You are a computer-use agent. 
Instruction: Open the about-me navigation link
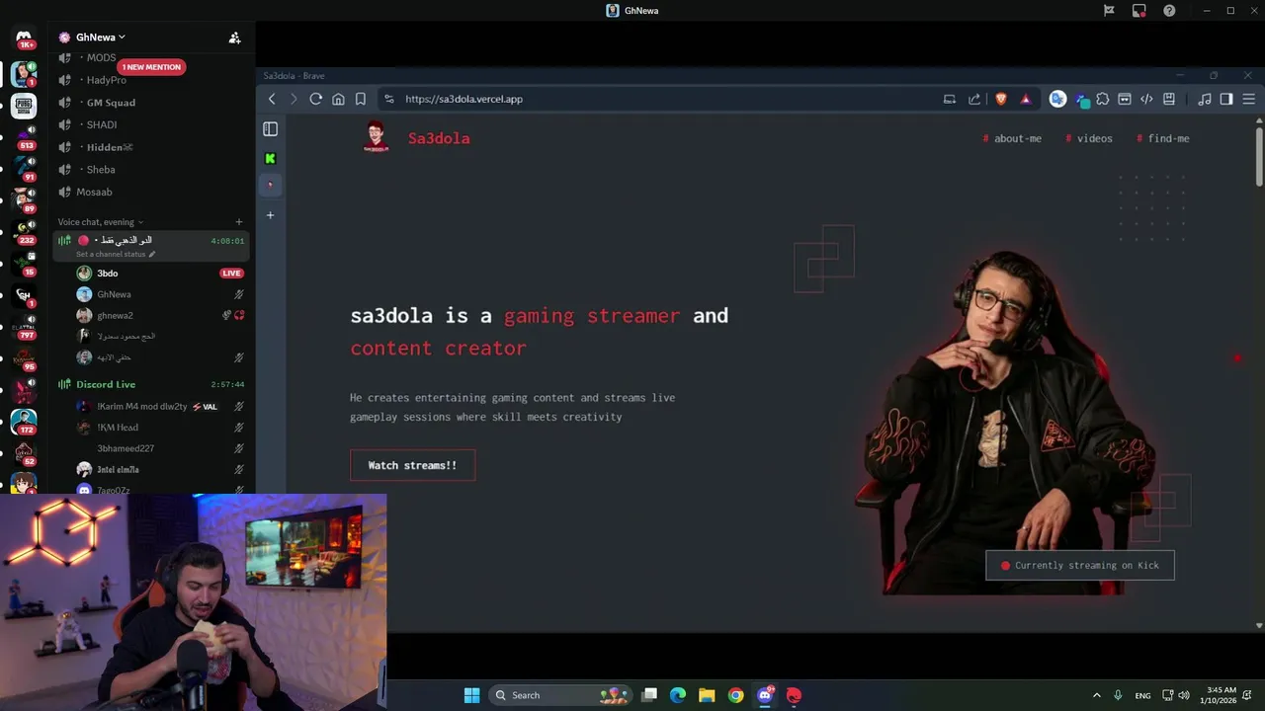[1012, 138]
